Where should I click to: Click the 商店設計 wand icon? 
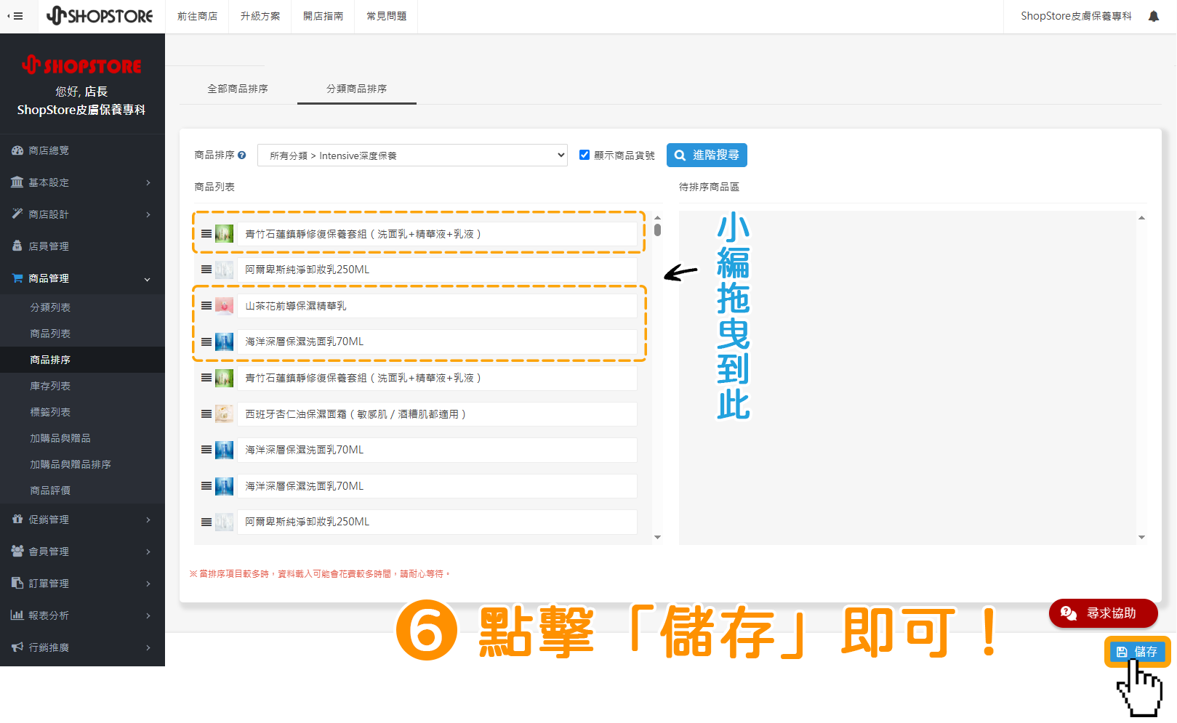17,214
